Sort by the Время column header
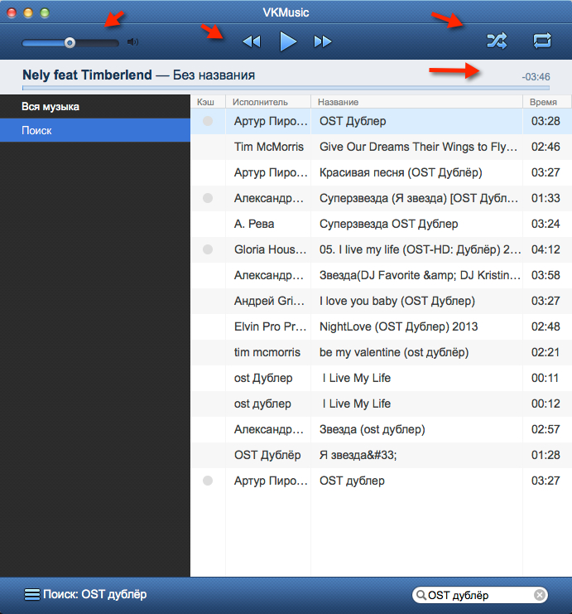 click(538, 102)
